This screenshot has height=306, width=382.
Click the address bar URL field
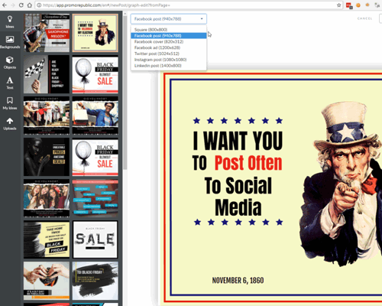[x=189, y=5]
